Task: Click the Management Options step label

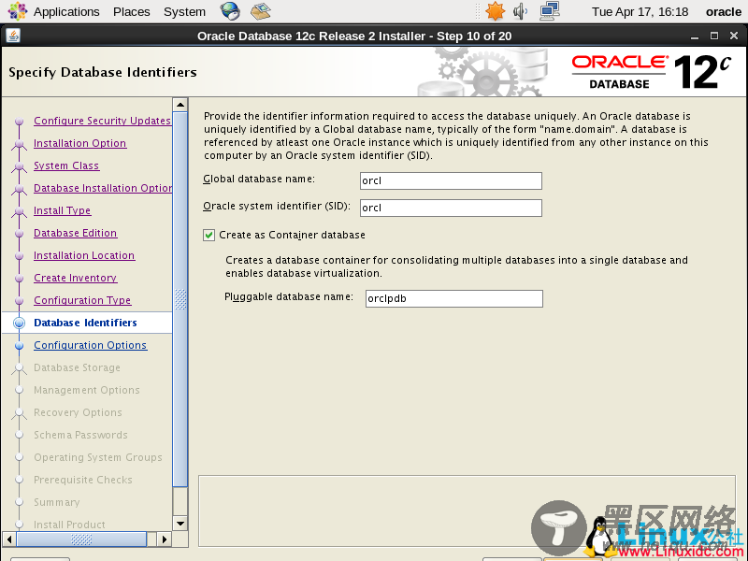Action: point(87,390)
